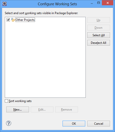Viewport: 115px width, 132px height.
Task: Dismiss the dialog with Cancel
Action: coord(99,124)
